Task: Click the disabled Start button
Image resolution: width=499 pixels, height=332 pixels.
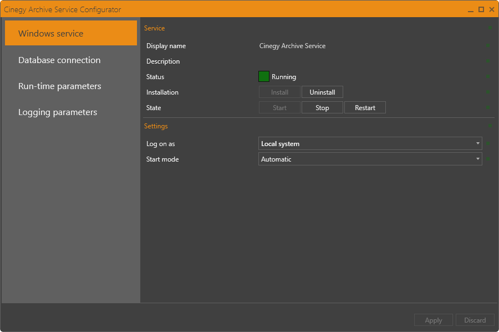Action: [279, 108]
